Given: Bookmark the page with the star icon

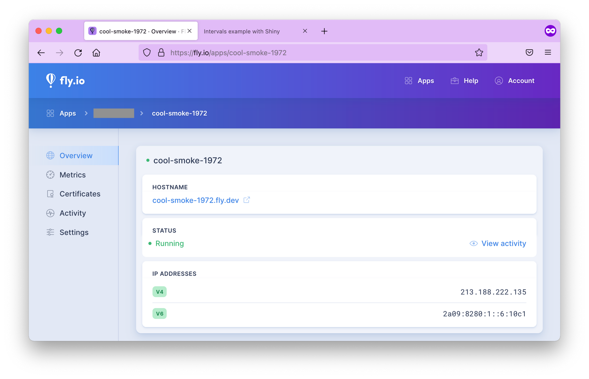Looking at the screenshot, I should pos(479,52).
